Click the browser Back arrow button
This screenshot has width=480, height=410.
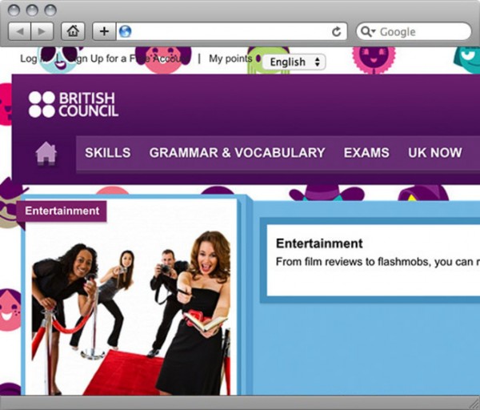click(19, 31)
